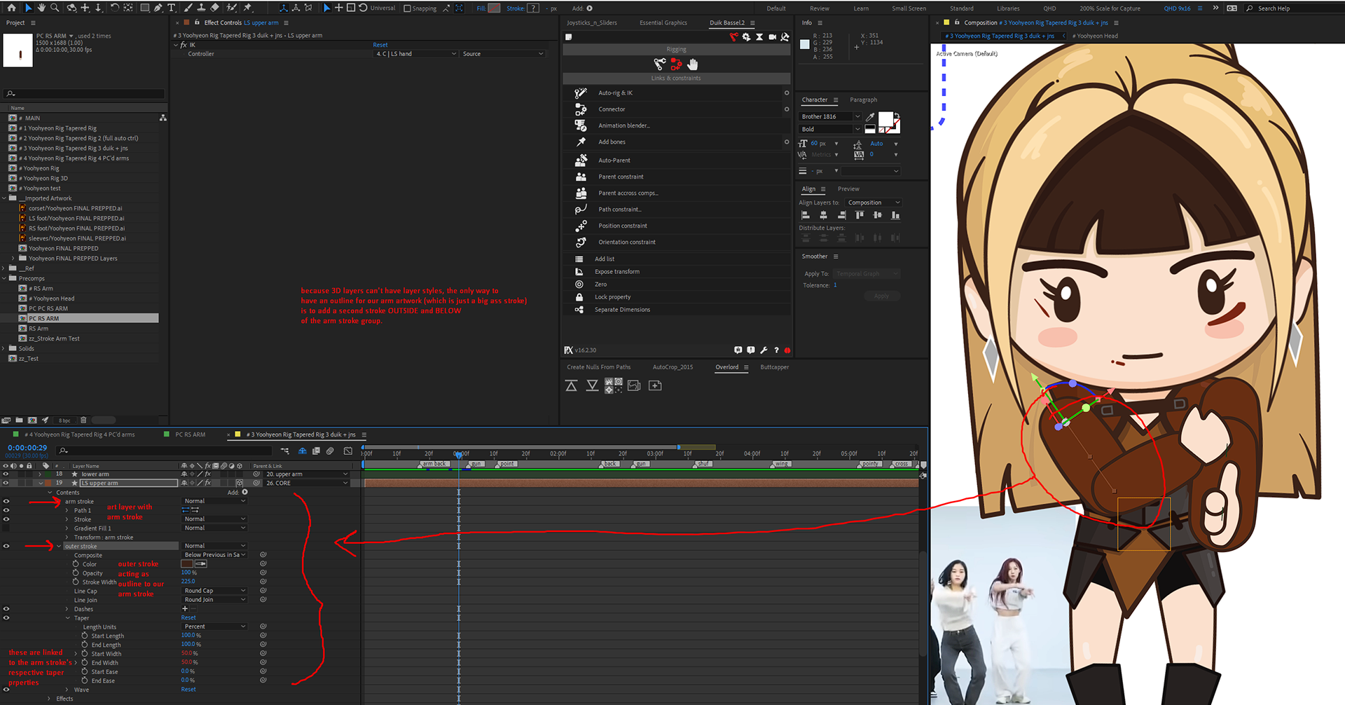This screenshot has width=1345, height=705.
Task: Select the Zoom magnifier tool
Action: pos(54,8)
